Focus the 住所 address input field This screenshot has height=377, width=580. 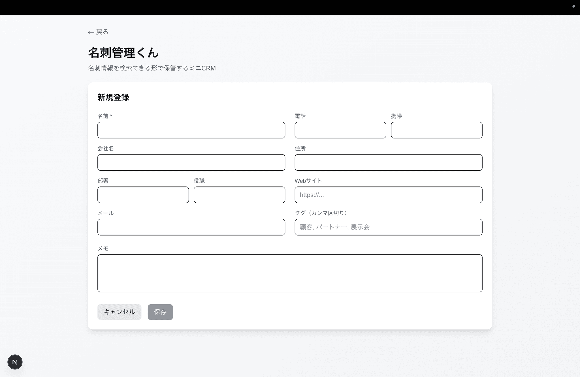point(388,162)
